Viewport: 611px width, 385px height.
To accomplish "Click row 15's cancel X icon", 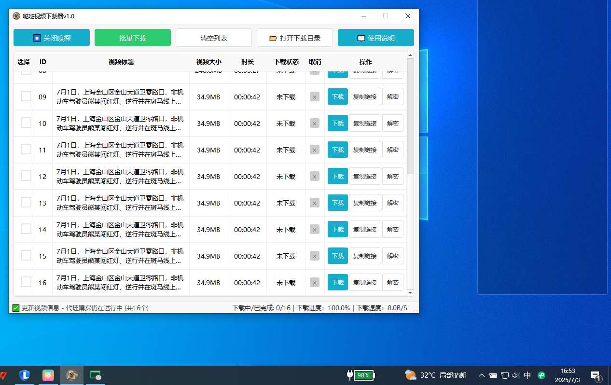I will pyautogui.click(x=315, y=256).
